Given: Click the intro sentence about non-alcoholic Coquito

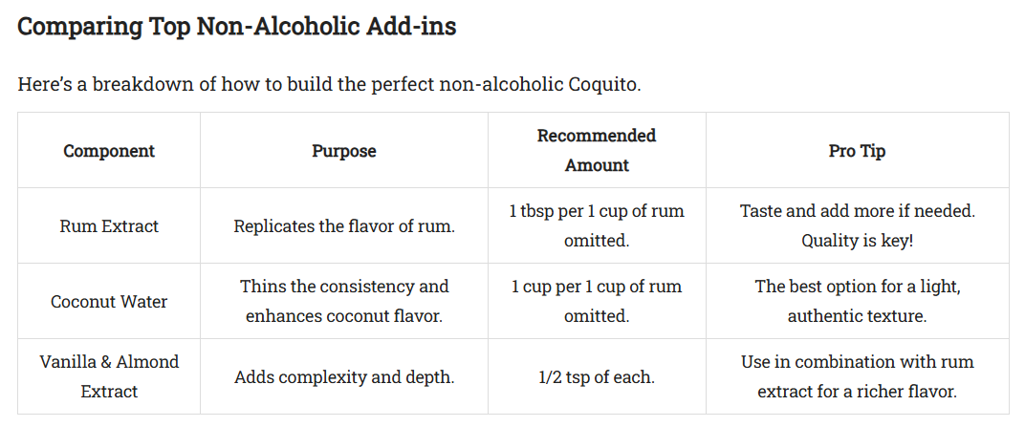Looking at the screenshot, I should pyautogui.click(x=329, y=84).
